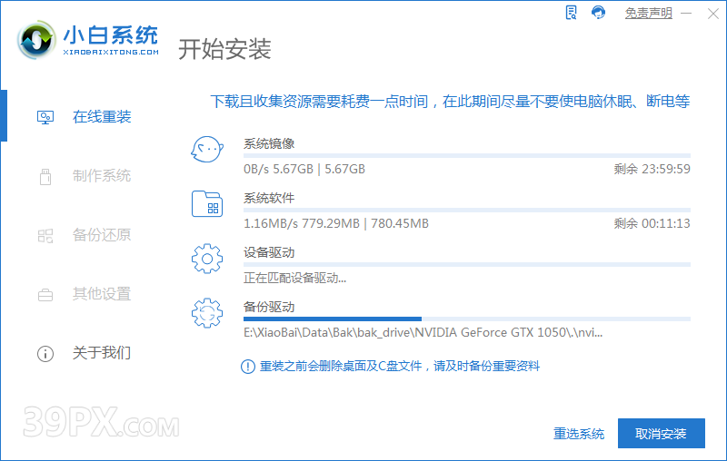Click the 备份驱动 gear-refresh icon
Screen dimensions: 727x461
[x=206, y=313]
